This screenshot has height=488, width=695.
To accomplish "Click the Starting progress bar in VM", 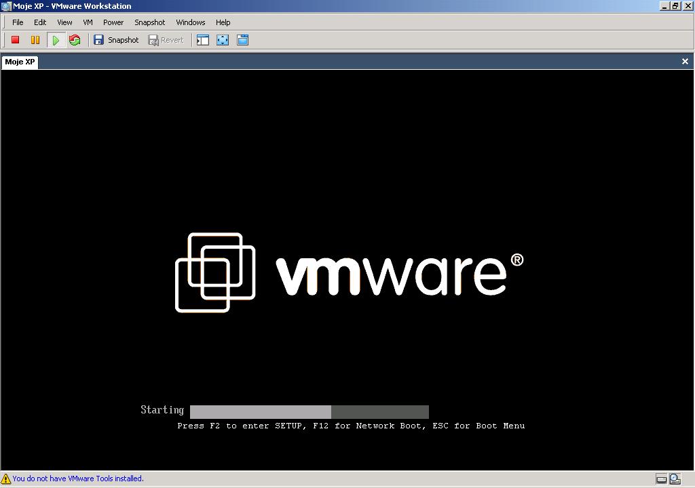I will (309, 412).
